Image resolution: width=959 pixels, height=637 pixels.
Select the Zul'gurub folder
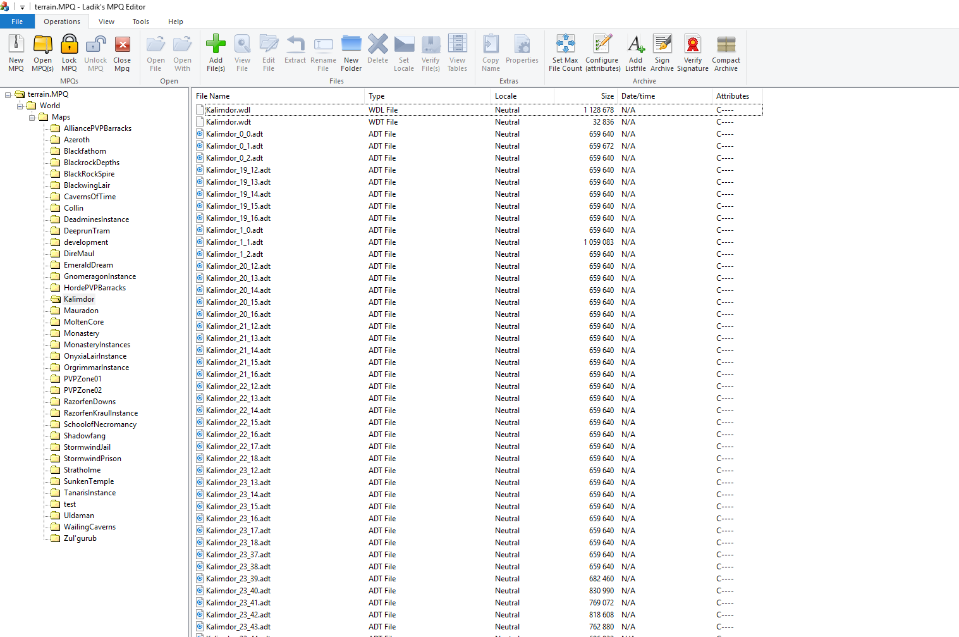click(x=80, y=538)
